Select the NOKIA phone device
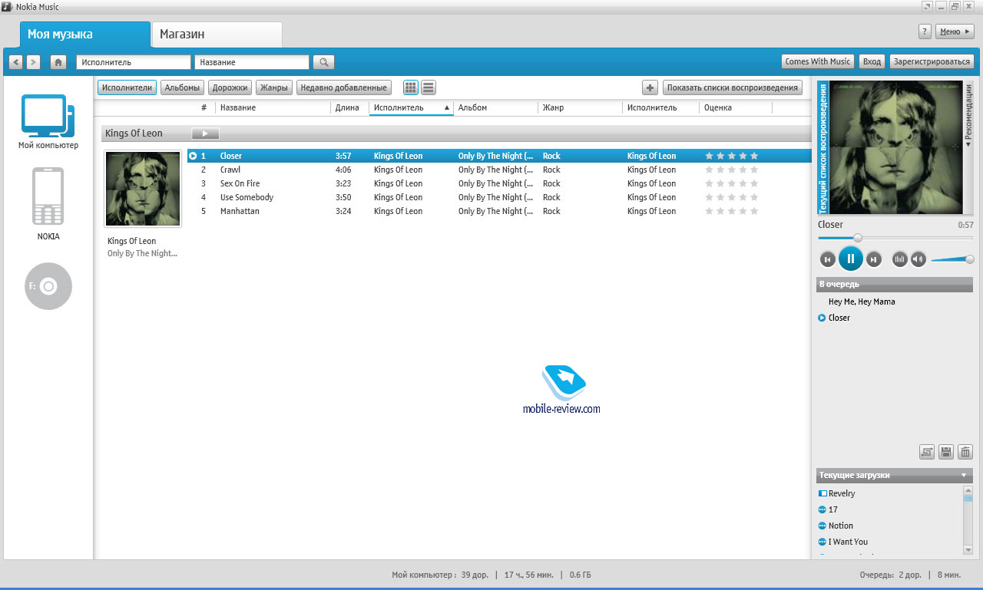This screenshot has height=590, width=983. click(x=48, y=196)
